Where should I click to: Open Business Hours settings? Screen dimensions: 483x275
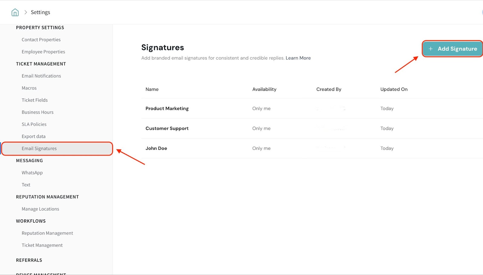click(37, 112)
